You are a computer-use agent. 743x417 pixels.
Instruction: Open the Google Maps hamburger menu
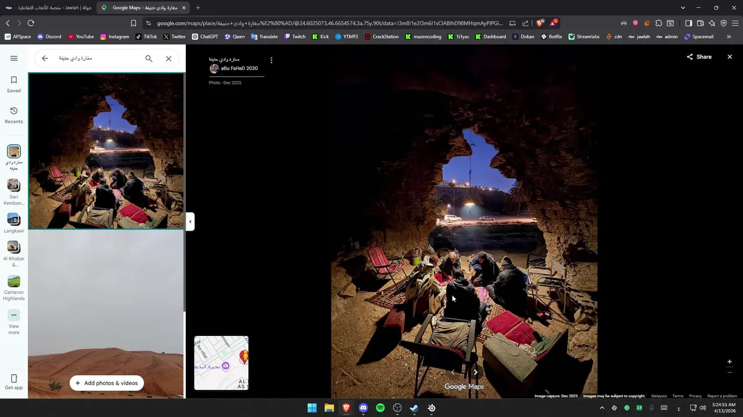pyautogui.click(x=14, y=58)
